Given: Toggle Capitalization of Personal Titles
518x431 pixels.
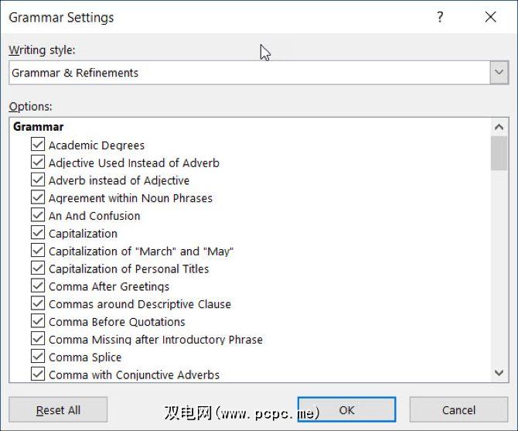Looking at the screenshot, I should coord(38,269).
